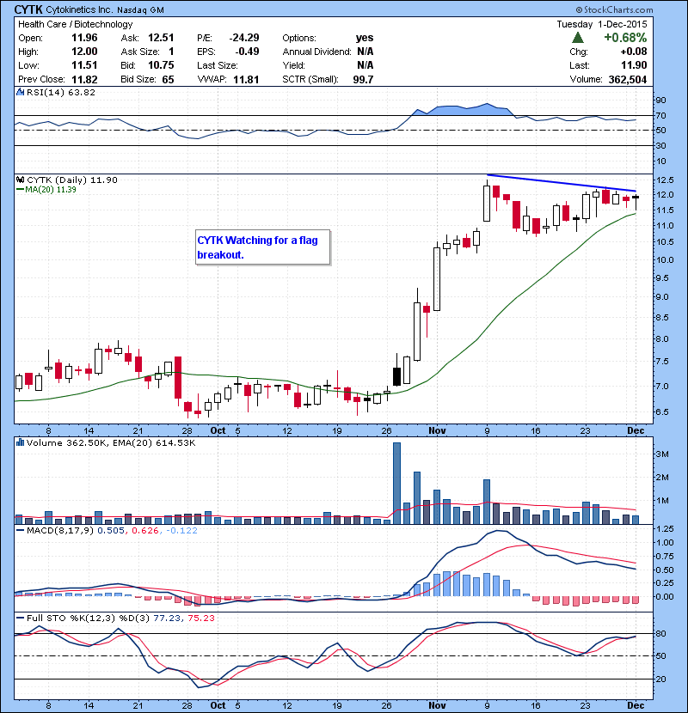This screenshot has height=713, width=688.
Task: Select the VWAP value 11.81
Action: click(246, 80)
